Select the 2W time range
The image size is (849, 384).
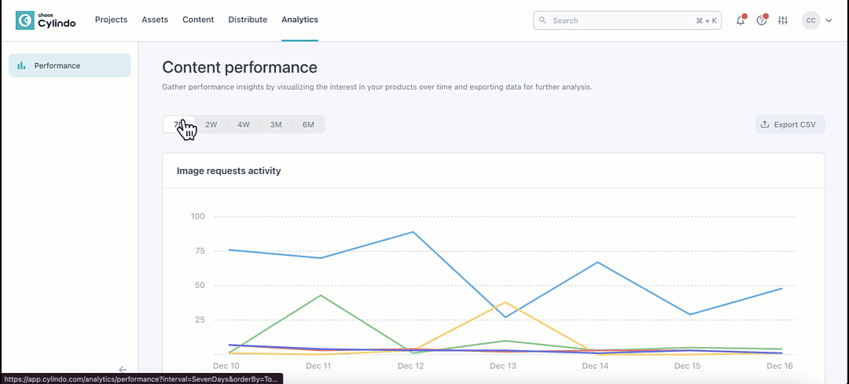(211, 124)
